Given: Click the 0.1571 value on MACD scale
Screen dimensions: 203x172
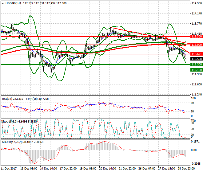Looking at the screenshot, I should (195, 142).
